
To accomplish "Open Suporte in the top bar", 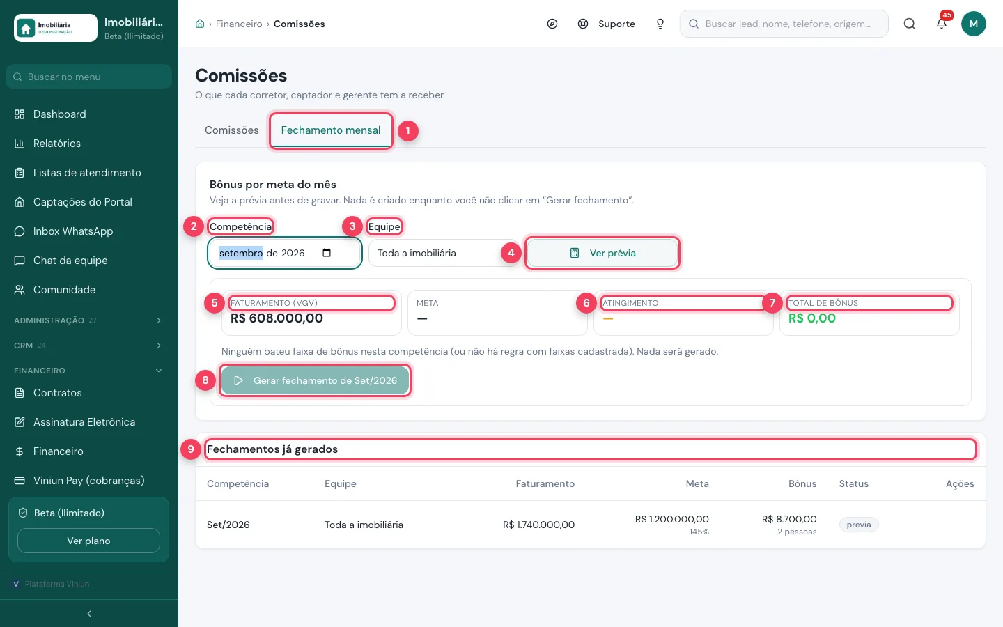I will point(607,24).
